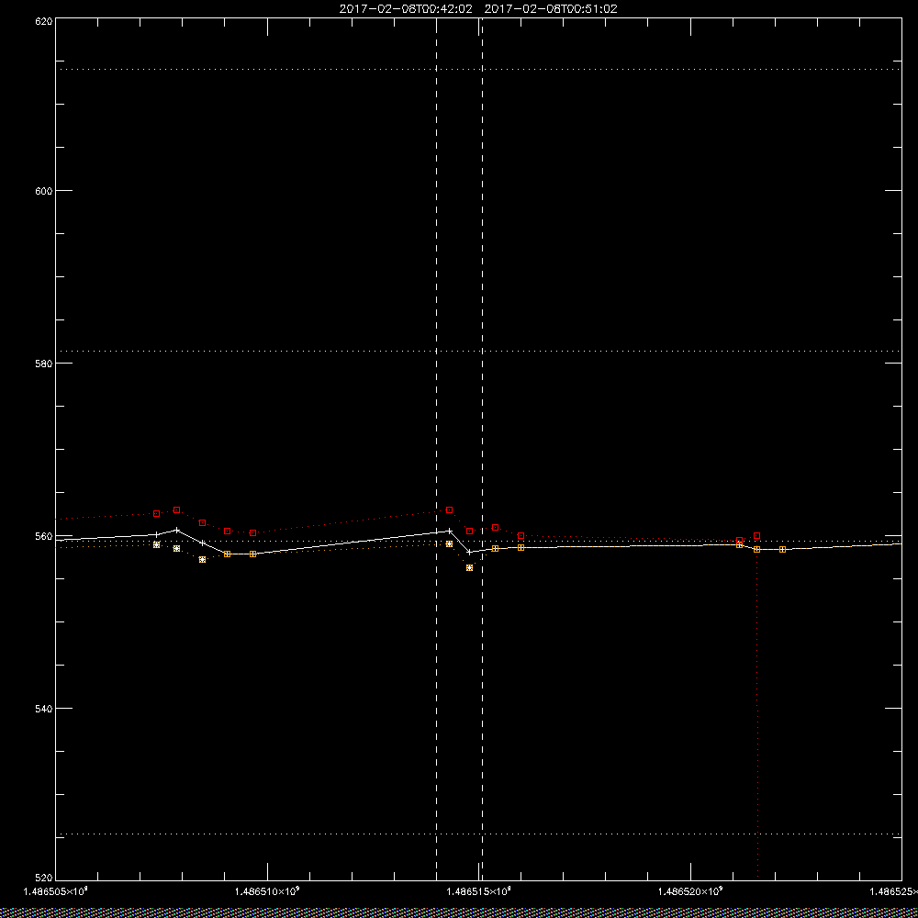
Task: Click the topmost horizontal dotted threshold line
Action: (478, 69)
